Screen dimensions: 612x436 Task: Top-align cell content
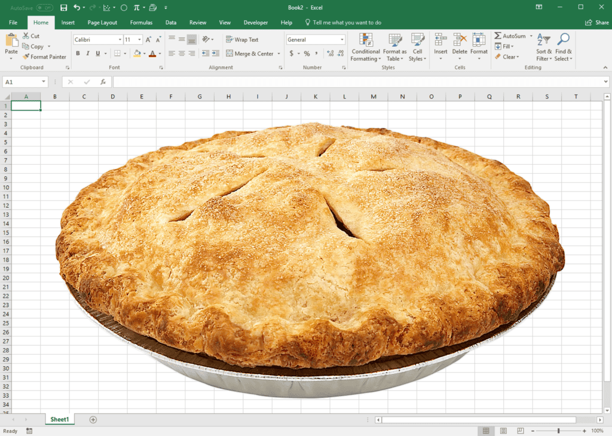coord(172,39)
